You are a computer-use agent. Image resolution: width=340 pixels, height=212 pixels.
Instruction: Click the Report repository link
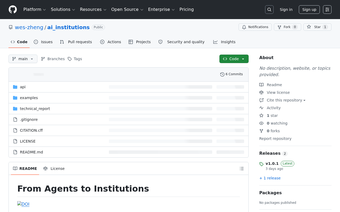coord(275,139)
